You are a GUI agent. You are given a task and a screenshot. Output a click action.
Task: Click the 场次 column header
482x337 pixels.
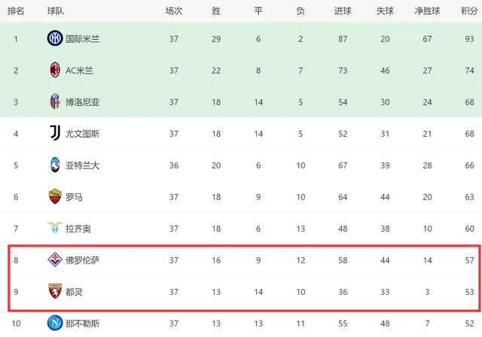point(174,11)
